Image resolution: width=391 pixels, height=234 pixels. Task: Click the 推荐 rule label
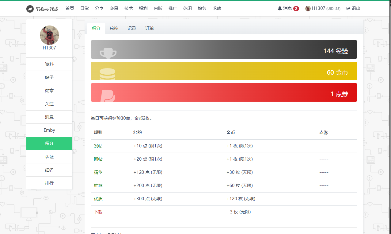click(98, 185)
